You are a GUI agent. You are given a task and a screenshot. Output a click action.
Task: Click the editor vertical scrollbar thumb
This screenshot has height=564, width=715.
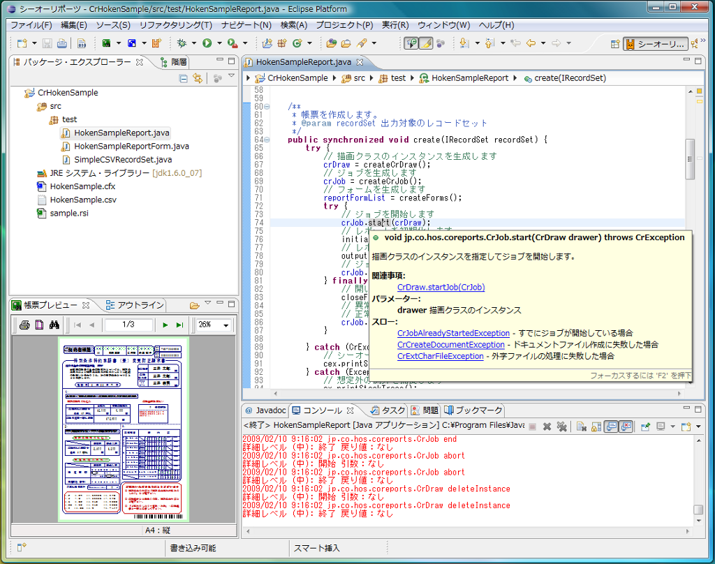tap(690, 159)
